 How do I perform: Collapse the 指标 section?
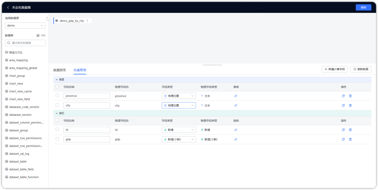click(56, 113)
